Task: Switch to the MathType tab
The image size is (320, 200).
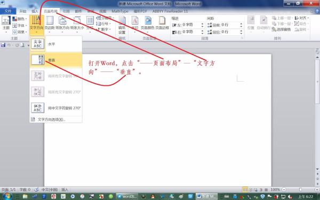Action: pos(120,11)
